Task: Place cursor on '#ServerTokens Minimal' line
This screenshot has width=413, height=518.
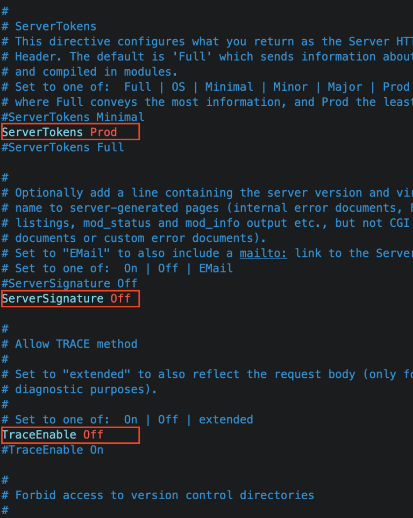Action: point(73,117)
